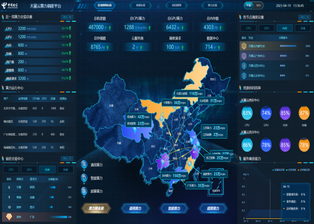Viewport: 314px width, 224px height.
Task: Select 内存 tab in 省份交易中心 panel
Action: coord(47,170)
